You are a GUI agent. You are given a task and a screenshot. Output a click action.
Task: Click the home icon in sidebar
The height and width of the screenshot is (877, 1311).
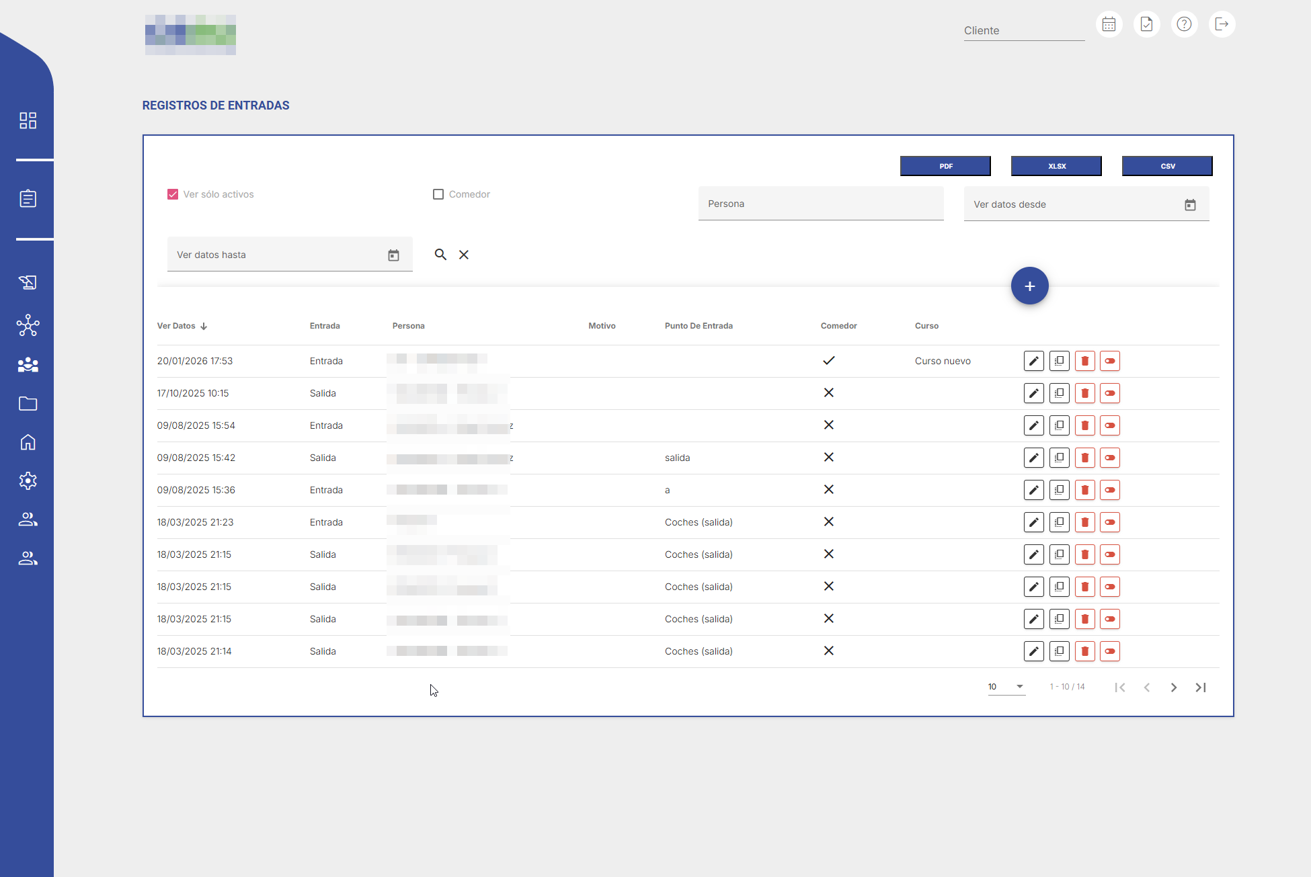pos(28,442)
